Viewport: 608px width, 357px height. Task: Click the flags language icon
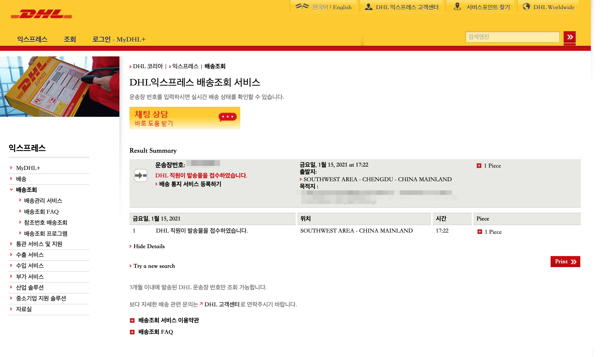tap(302, 7)
